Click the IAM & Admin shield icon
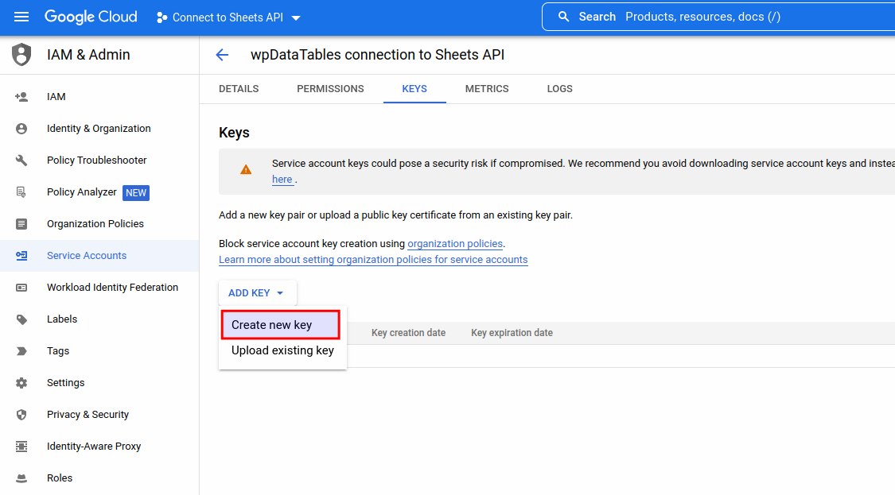 (x=21, y=55)
